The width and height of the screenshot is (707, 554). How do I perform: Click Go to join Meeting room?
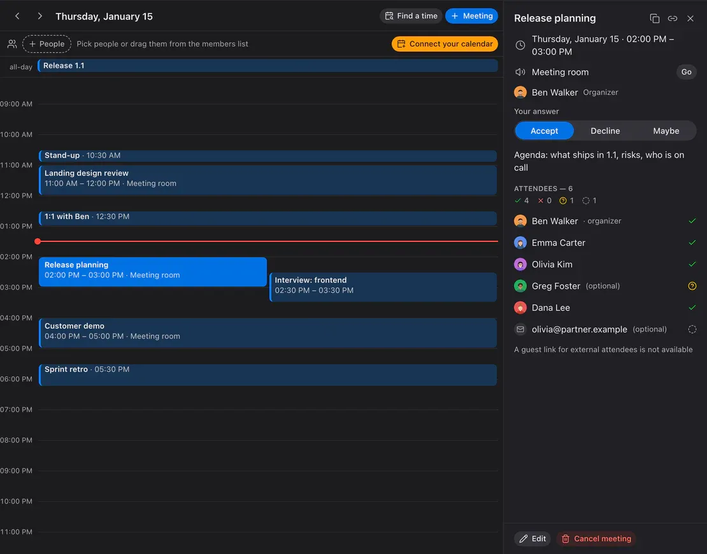(x=686, y=72)
